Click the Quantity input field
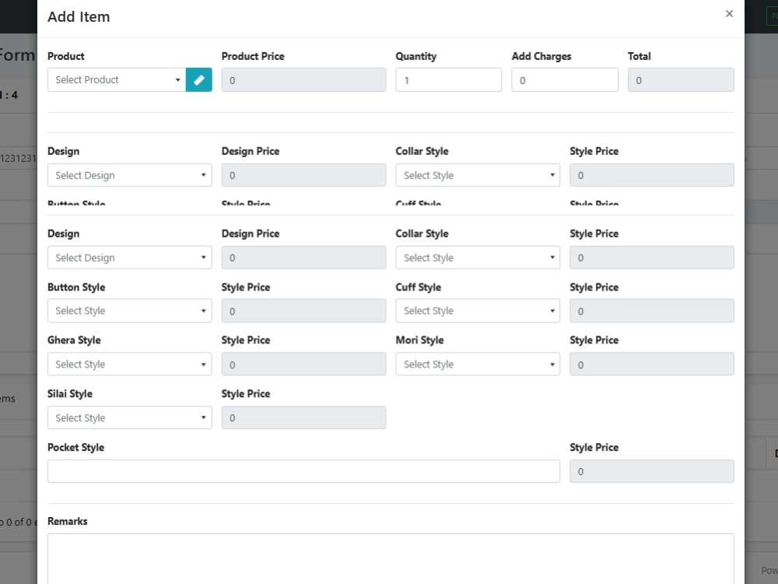The height and width of the screenshot is (584, 778). tap(449, 80)
